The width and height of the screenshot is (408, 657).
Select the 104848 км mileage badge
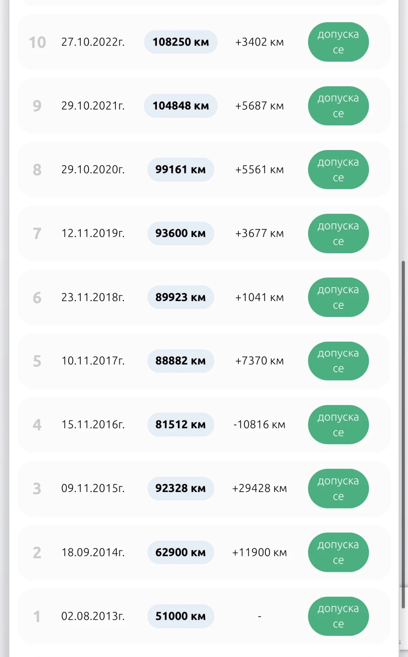click(180, 106)
